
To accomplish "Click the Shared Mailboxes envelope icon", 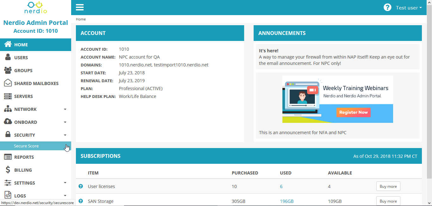I will pos(8,83).
